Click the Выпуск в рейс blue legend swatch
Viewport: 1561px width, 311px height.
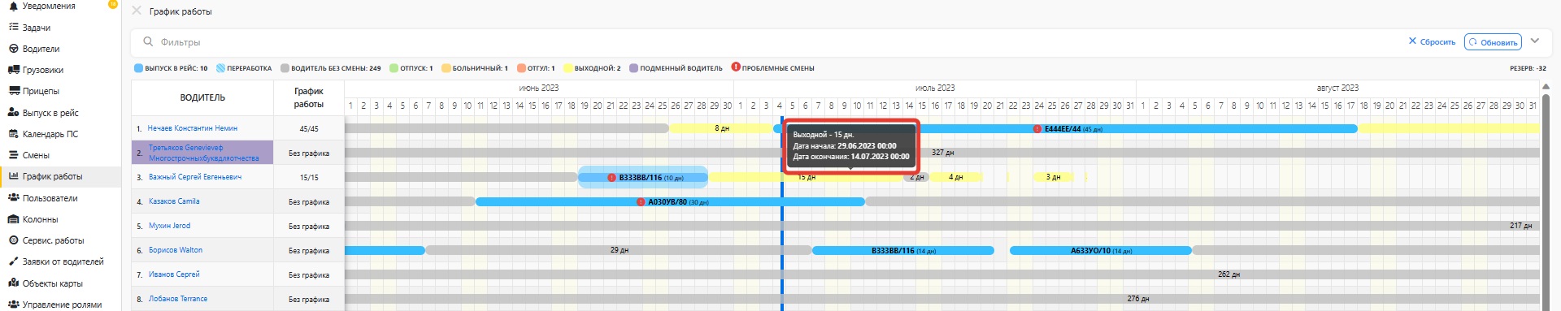[138, 68]
